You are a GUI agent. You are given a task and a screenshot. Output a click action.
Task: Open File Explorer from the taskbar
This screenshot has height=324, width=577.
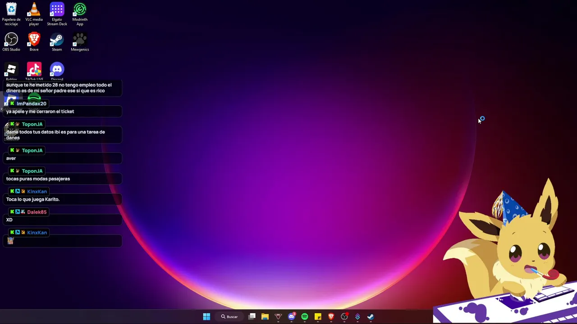coord(265,317)
